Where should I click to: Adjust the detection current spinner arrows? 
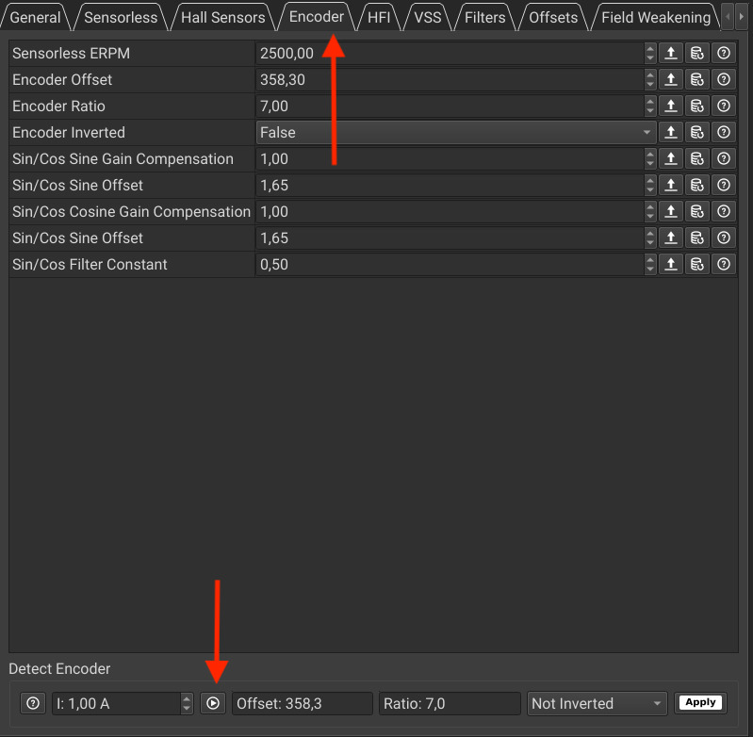click(x=187, y=704)
